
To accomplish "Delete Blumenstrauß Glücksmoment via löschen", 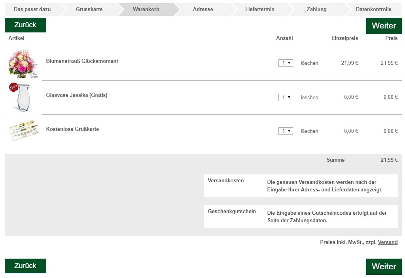I will (x=309, y=63).
